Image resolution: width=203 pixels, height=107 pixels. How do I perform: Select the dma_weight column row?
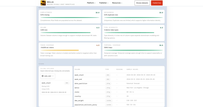pos(119,100)
